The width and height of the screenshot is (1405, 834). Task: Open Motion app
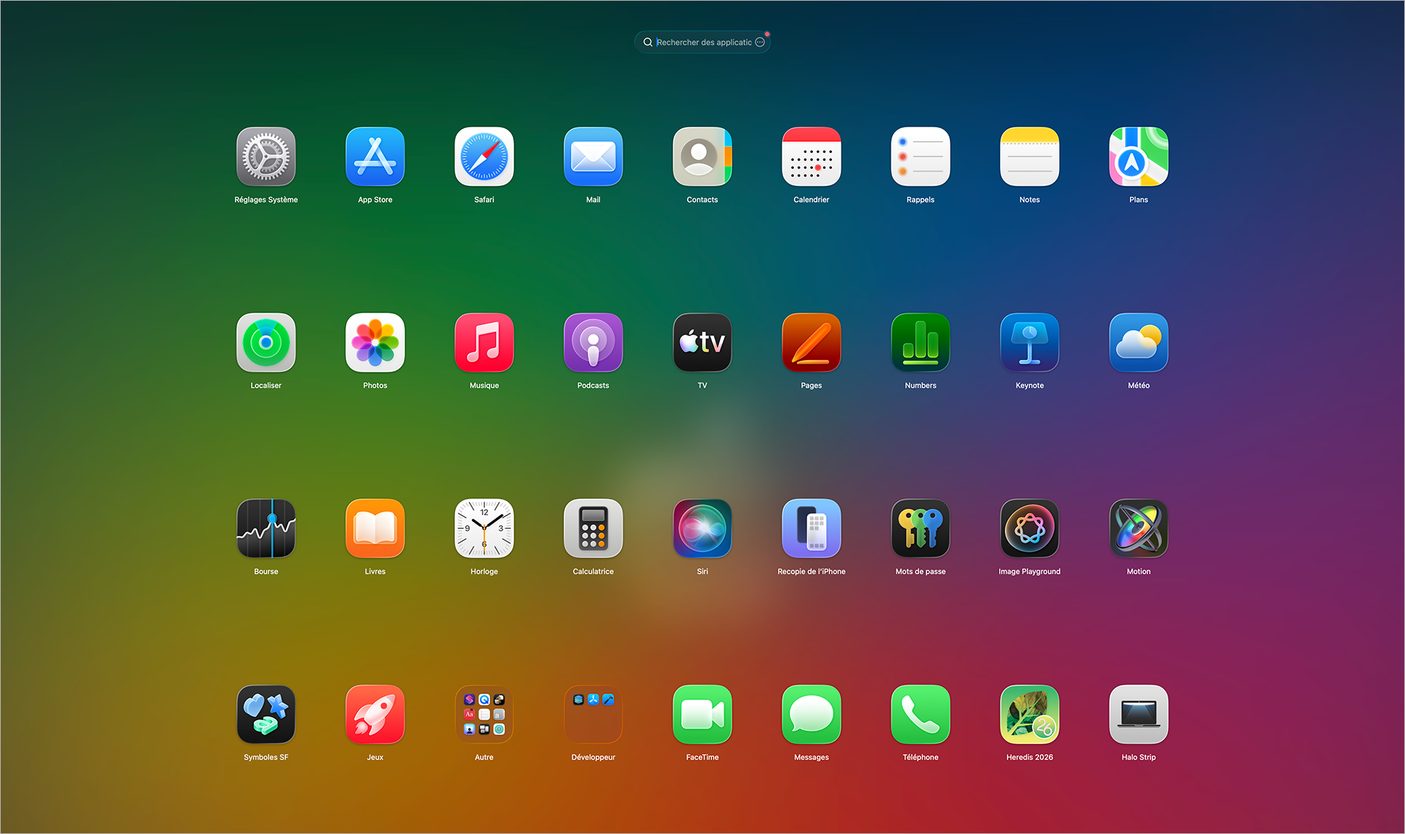tap(1138, 528)
